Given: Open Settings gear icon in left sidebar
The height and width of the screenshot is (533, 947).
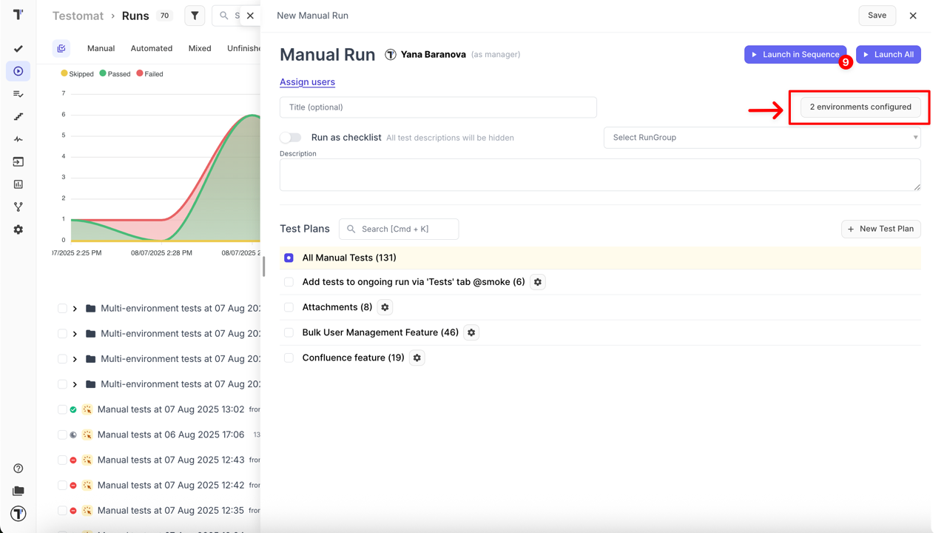Looking at the screenshot, I should tap(18, 229).
